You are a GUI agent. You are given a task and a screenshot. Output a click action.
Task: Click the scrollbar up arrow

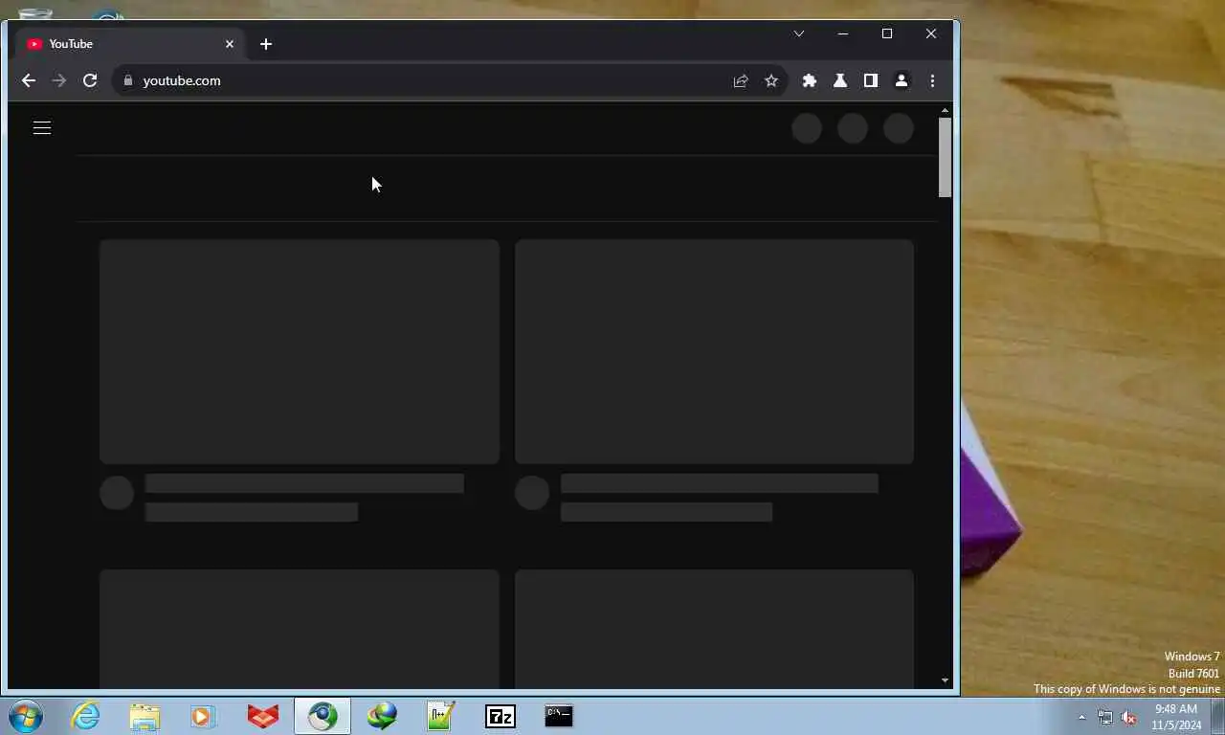click(x=945, y=111)
